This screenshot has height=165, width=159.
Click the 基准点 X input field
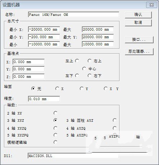(x=29, y=62)
